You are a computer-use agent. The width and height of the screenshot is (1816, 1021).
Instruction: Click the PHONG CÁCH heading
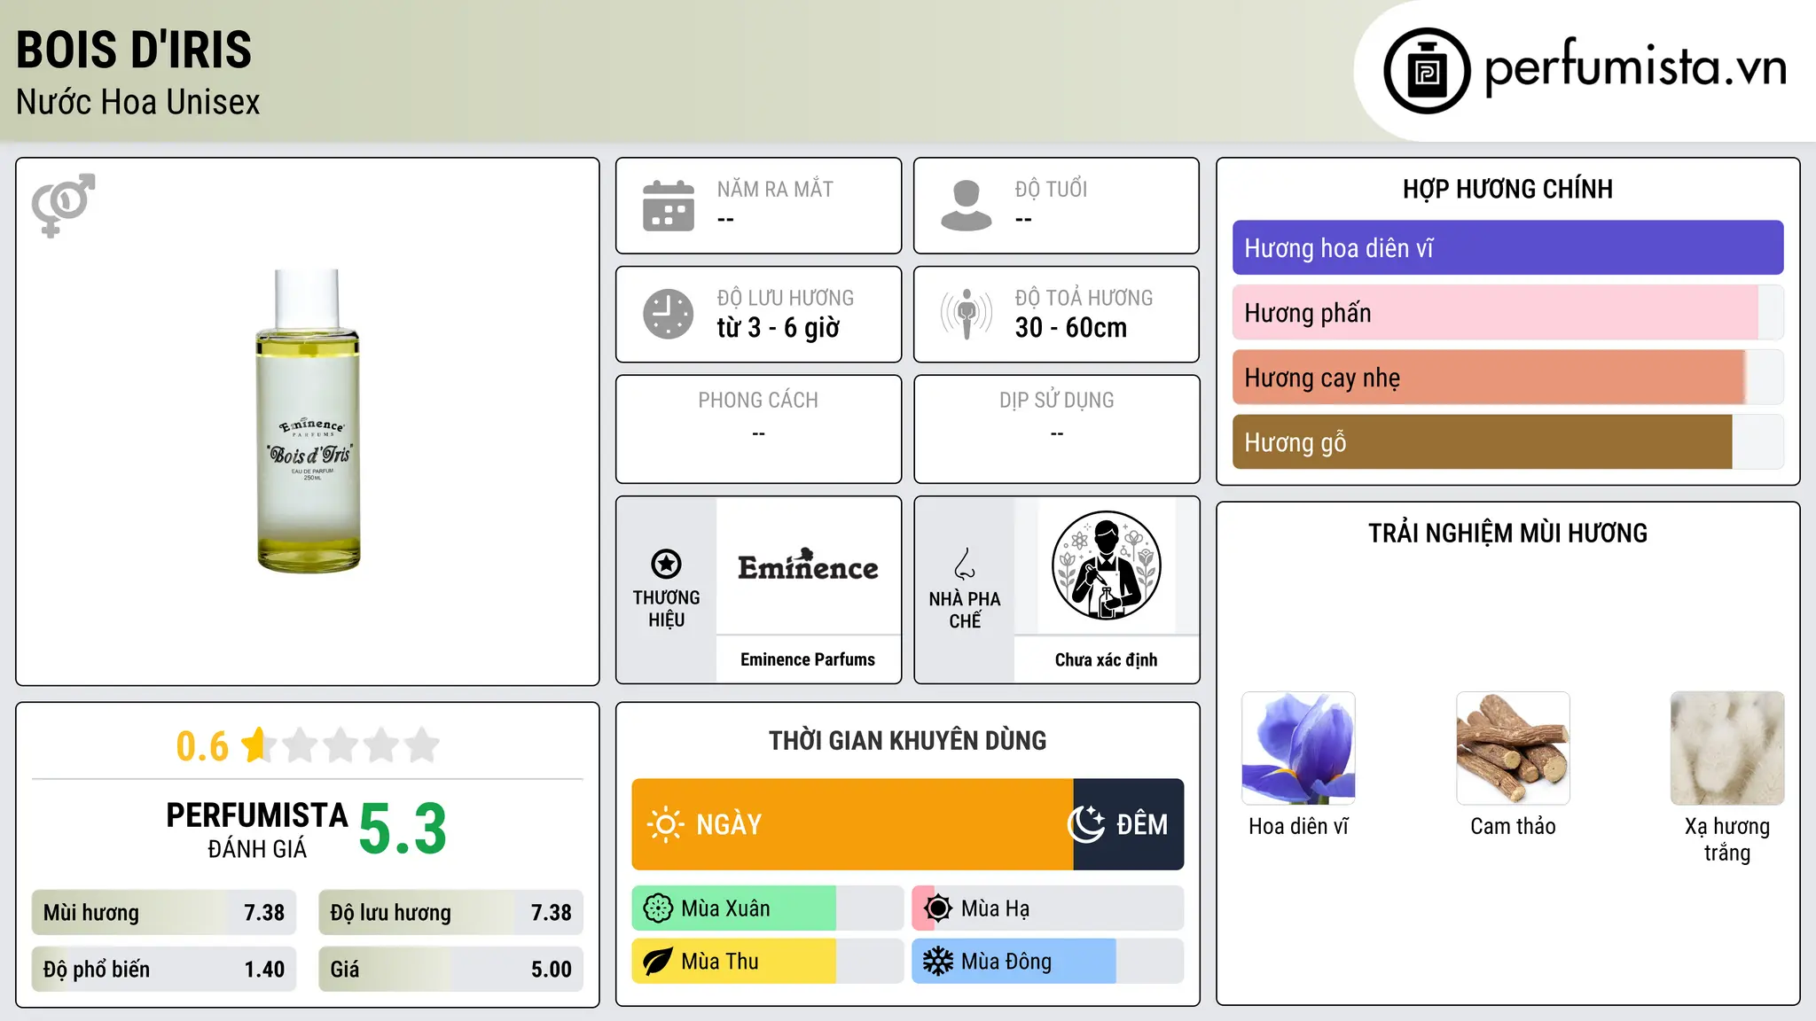(x=758, y=401)
